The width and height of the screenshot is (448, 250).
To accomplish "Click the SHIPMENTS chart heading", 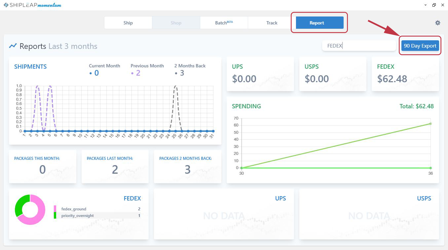I will [30, 67].
